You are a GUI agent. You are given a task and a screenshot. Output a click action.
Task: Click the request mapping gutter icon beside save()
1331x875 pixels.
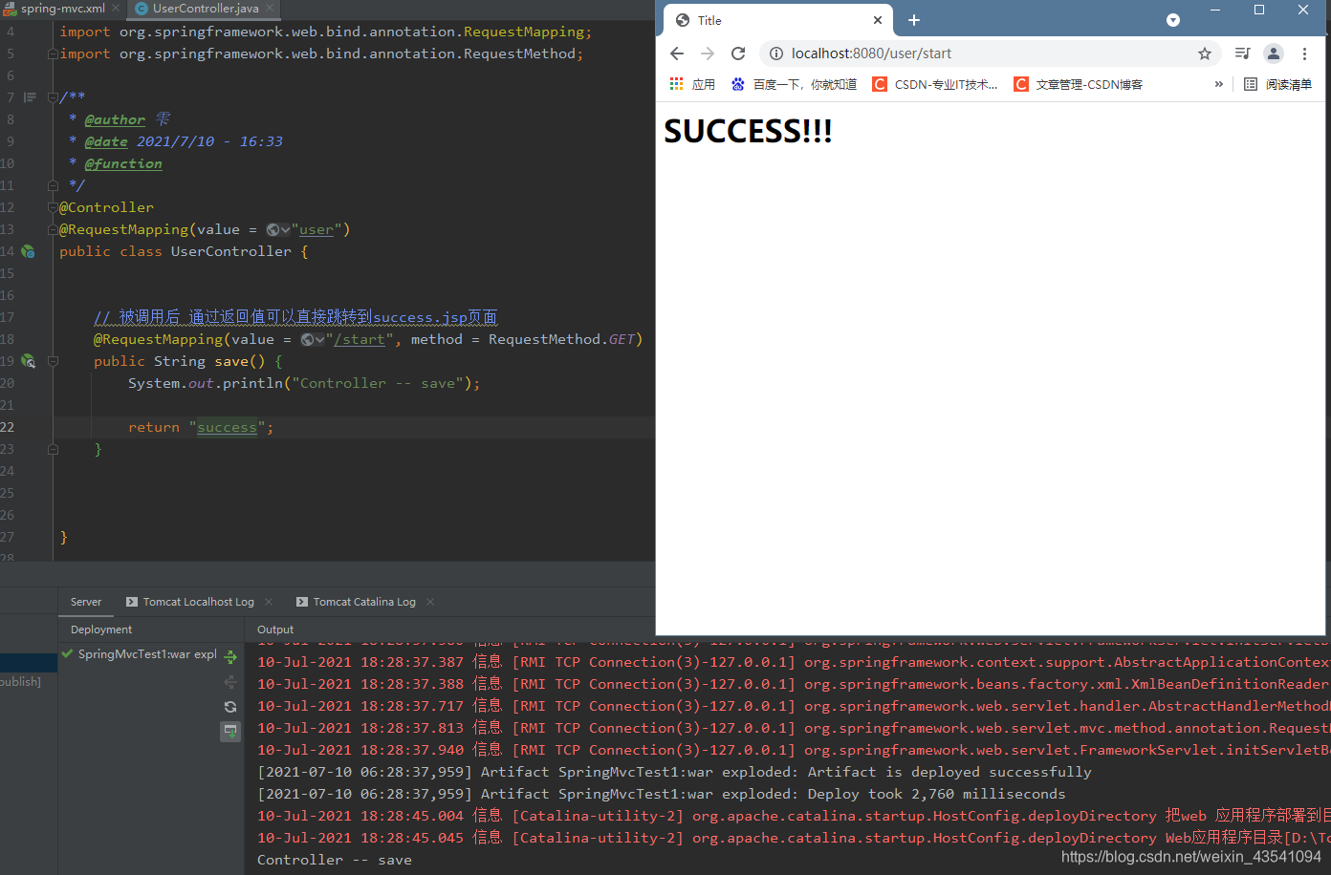[x=28, y=361]
